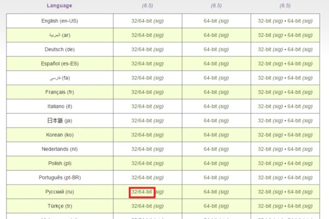This screenshot has height=219, width=329.
Task: Open the Korean 32/64-bit download link
Action: pos(142,135)
